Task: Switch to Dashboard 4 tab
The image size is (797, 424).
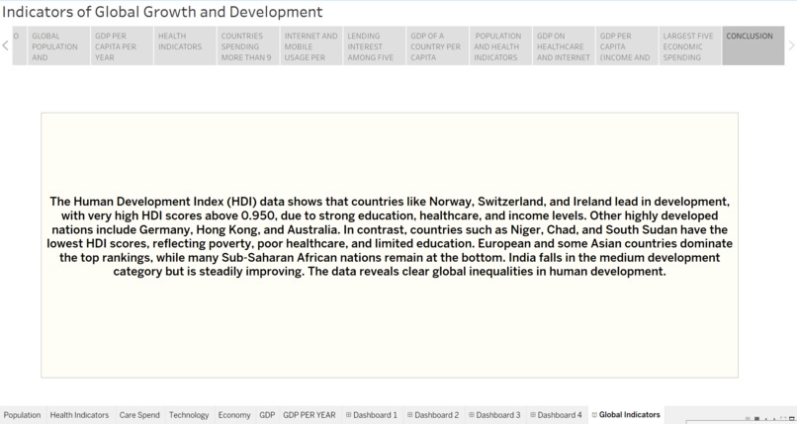Action: point(556,415)
